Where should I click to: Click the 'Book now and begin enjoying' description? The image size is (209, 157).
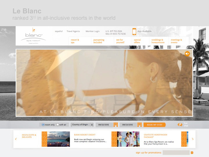[90, 140]
